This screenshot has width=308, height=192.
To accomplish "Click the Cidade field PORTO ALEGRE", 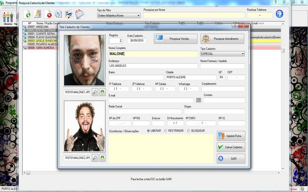I will point(191,77).
